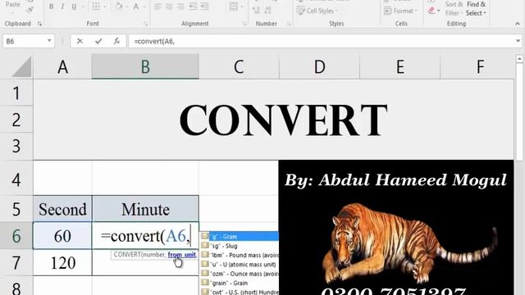525x295 pixels.
Task: Select "ozm" - Ounce mass option
Action: [x=239, y=274]
